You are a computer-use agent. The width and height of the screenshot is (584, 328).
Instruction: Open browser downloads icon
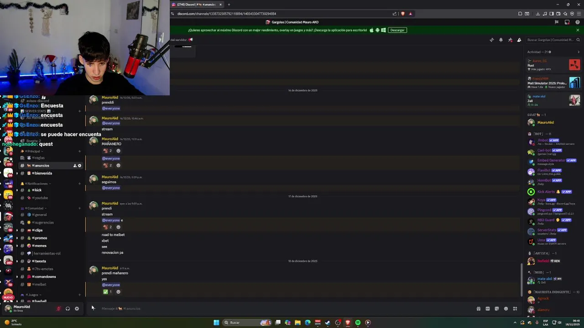[539, 14]
